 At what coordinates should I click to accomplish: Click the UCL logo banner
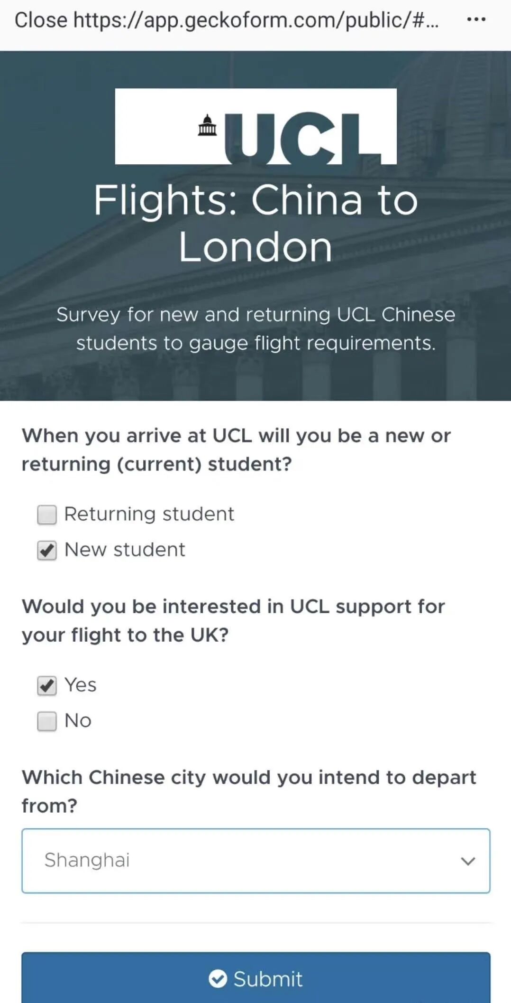tap(255, 126)
